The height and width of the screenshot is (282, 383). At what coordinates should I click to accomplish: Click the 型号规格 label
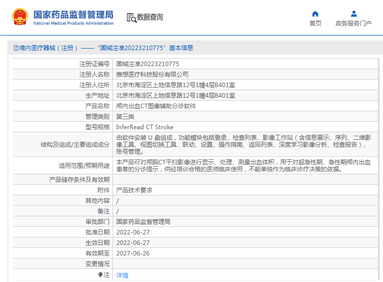point(97,127)
